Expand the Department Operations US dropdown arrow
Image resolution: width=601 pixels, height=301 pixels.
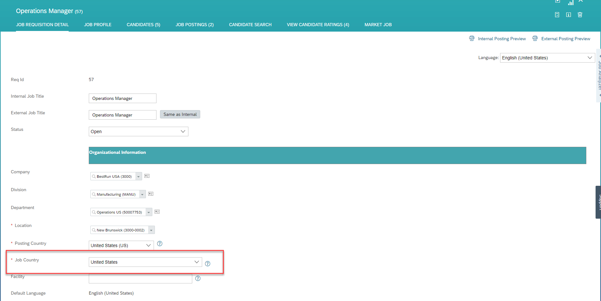[149, 212]
